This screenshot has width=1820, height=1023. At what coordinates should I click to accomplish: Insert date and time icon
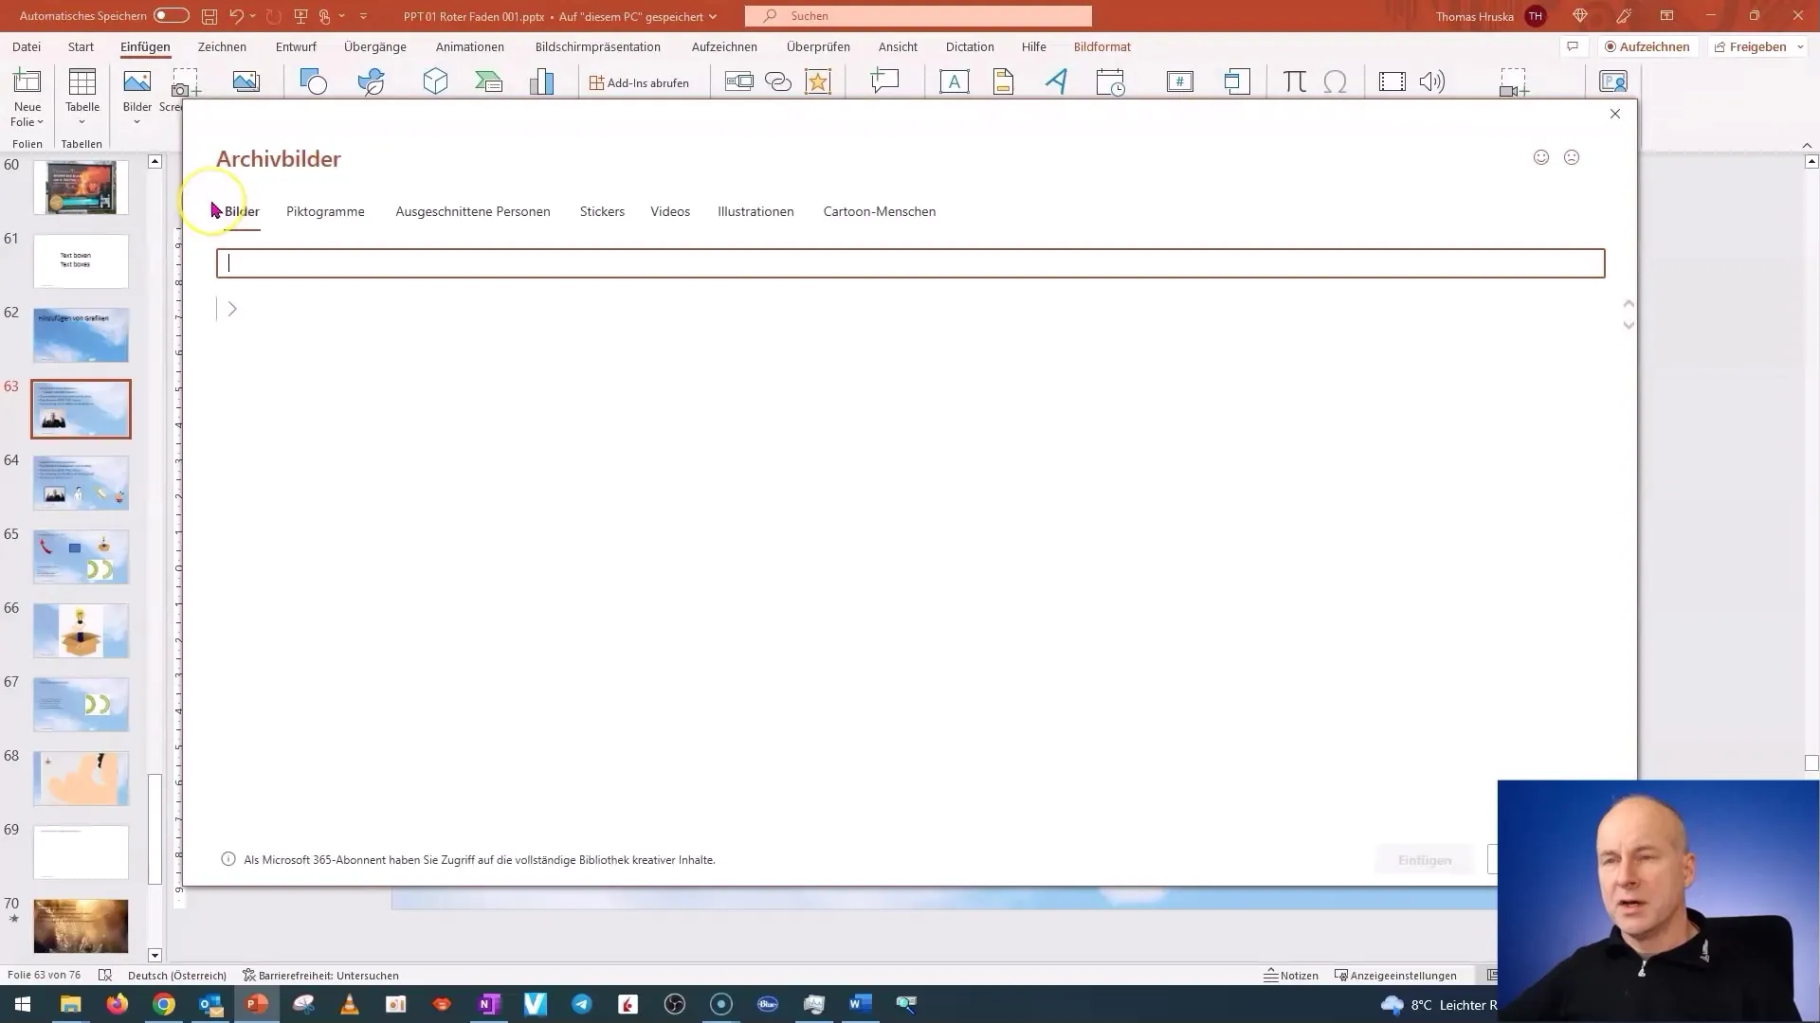coord(1110,82)
